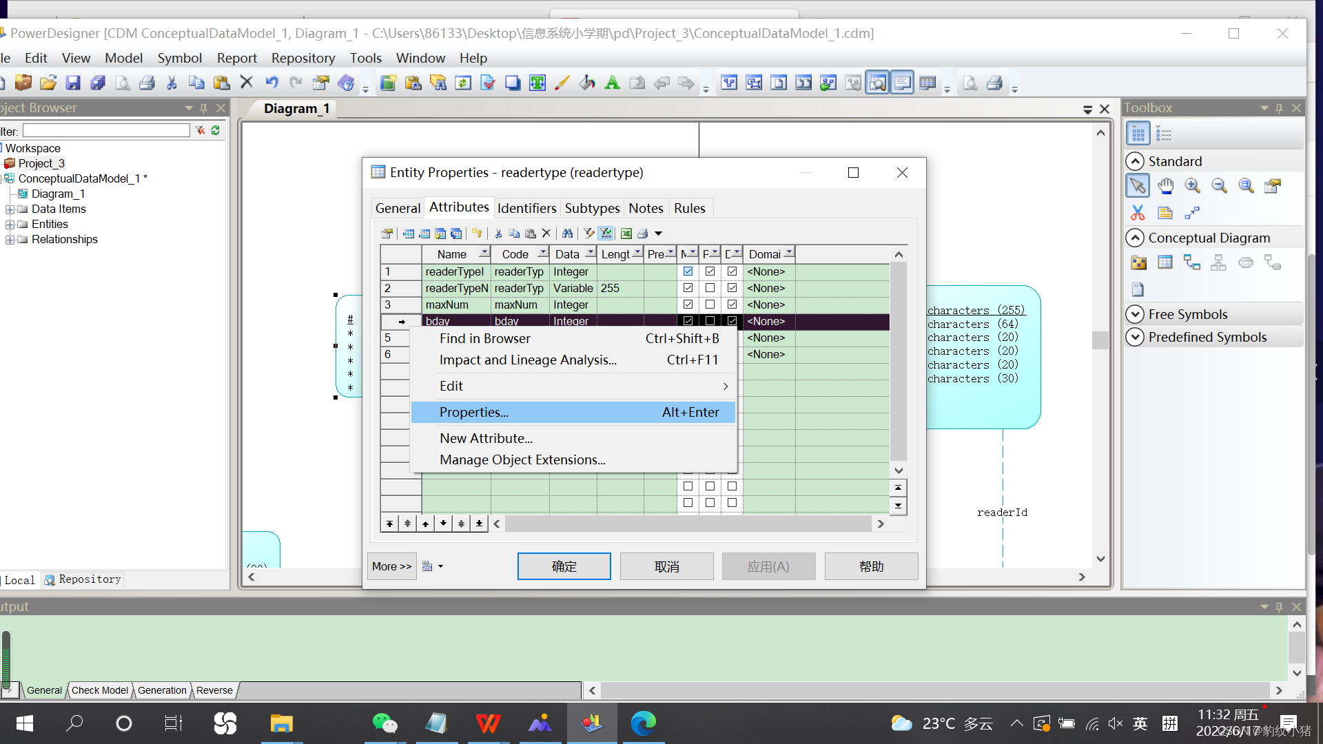Collapse the Standard toolbox section
This screenshot has height=744, width=1323.
coord(1135,161)
